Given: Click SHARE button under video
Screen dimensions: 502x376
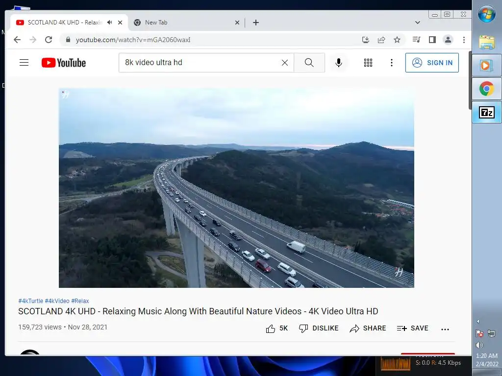Looking at the screenshot, I should [x=368, y=329].
